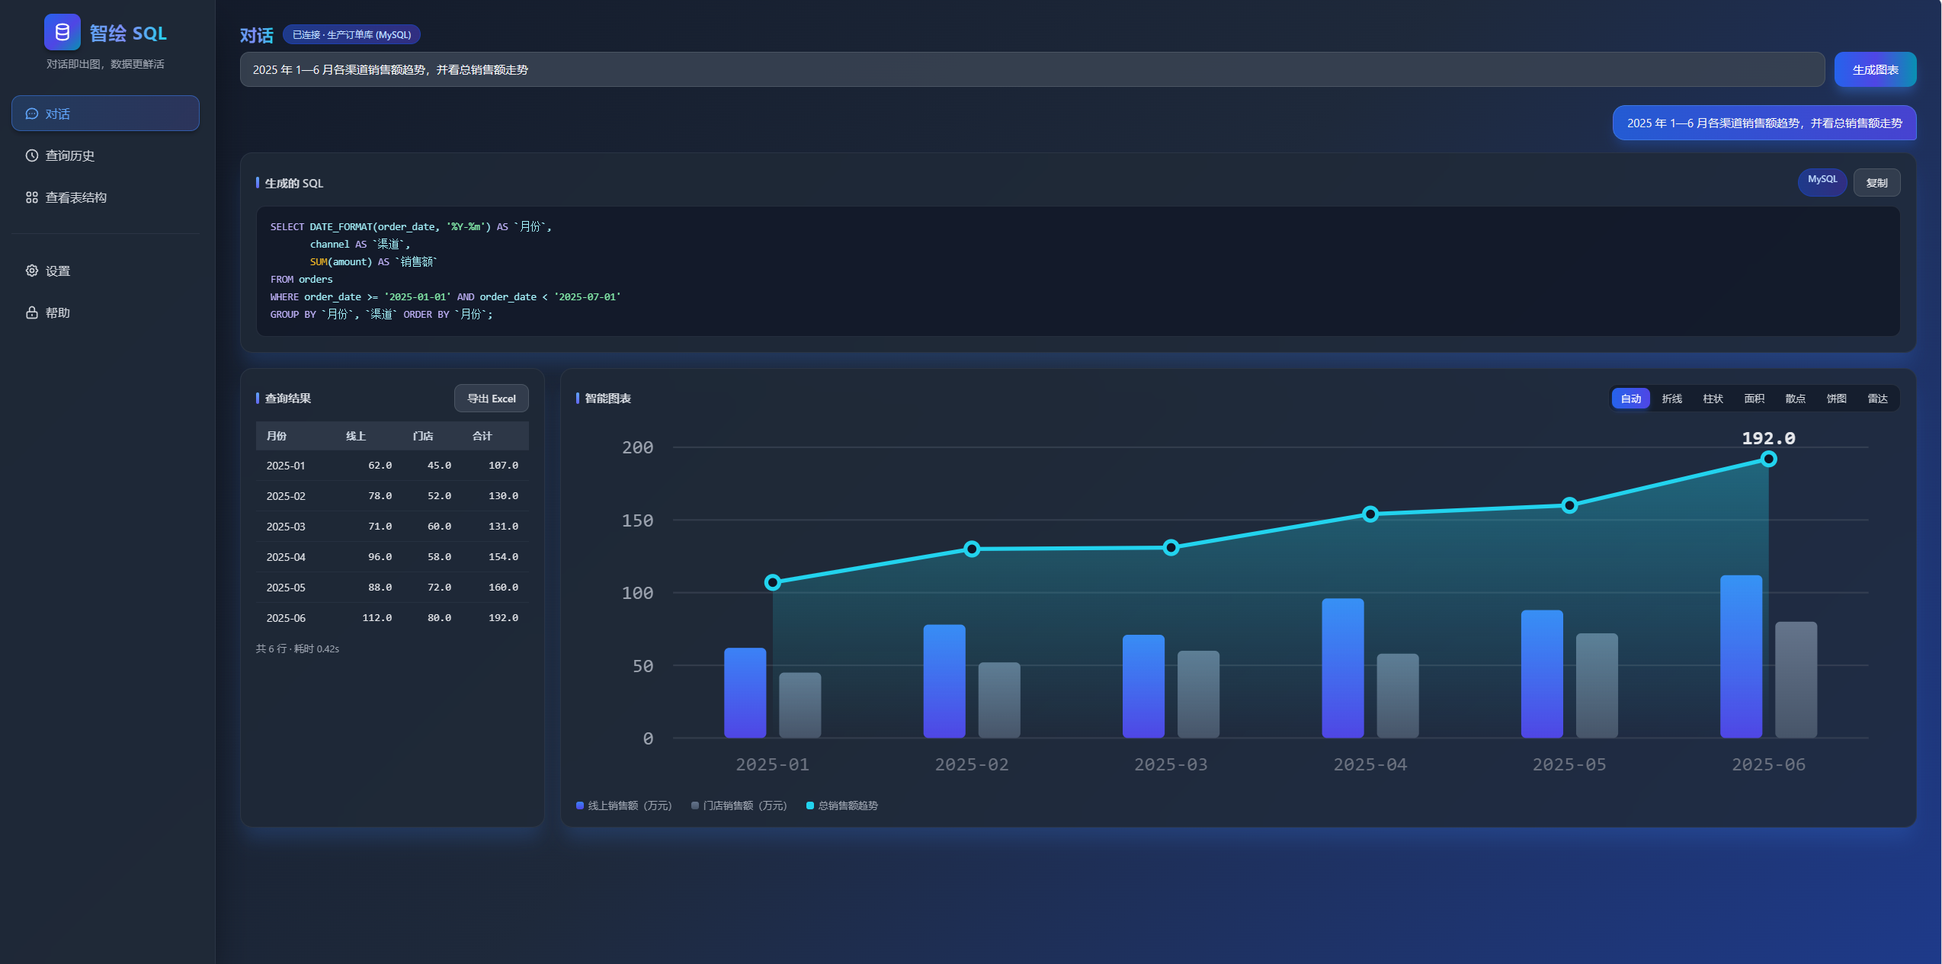The image size is (1942, 964).
Task: Click the 共 6 行 · 耗时 0.42s status text
Action: click(x=297, y=649)
